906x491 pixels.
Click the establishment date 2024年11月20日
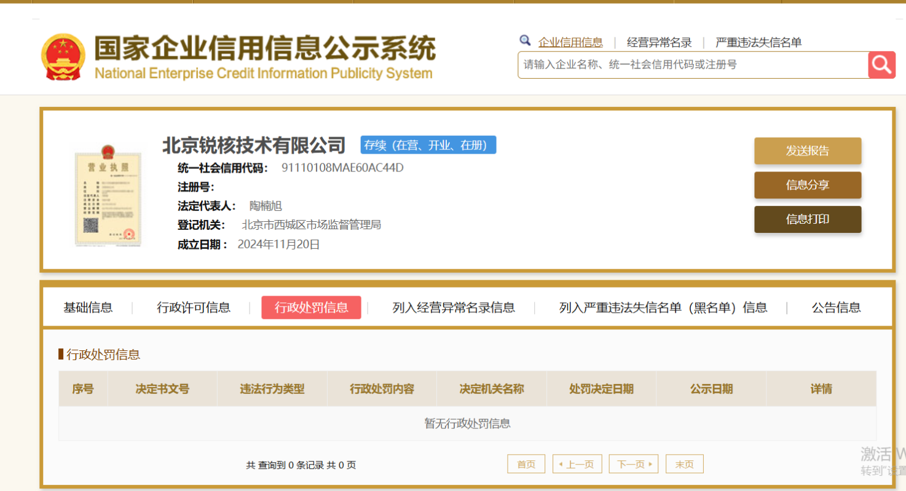[x=278, y=245]
